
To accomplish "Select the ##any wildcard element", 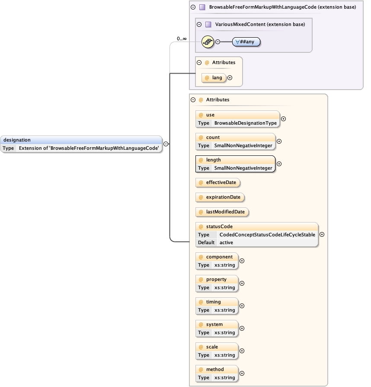I will [246, 42].
